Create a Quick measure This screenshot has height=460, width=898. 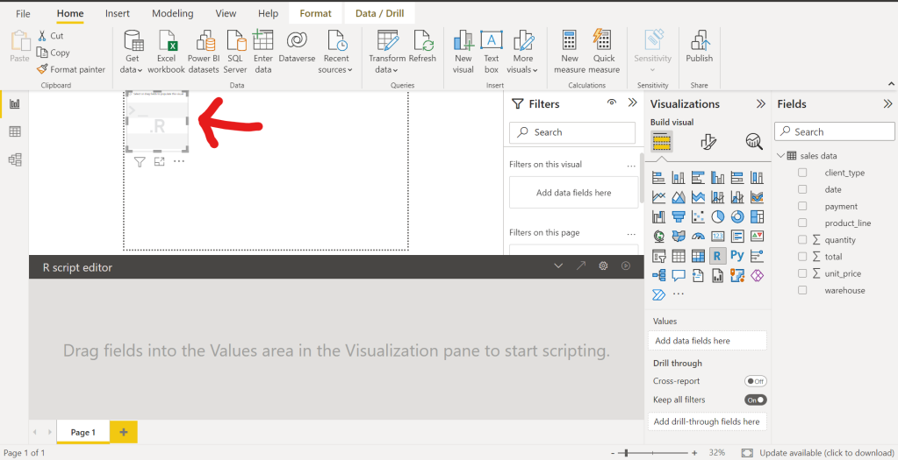(604, 52)
